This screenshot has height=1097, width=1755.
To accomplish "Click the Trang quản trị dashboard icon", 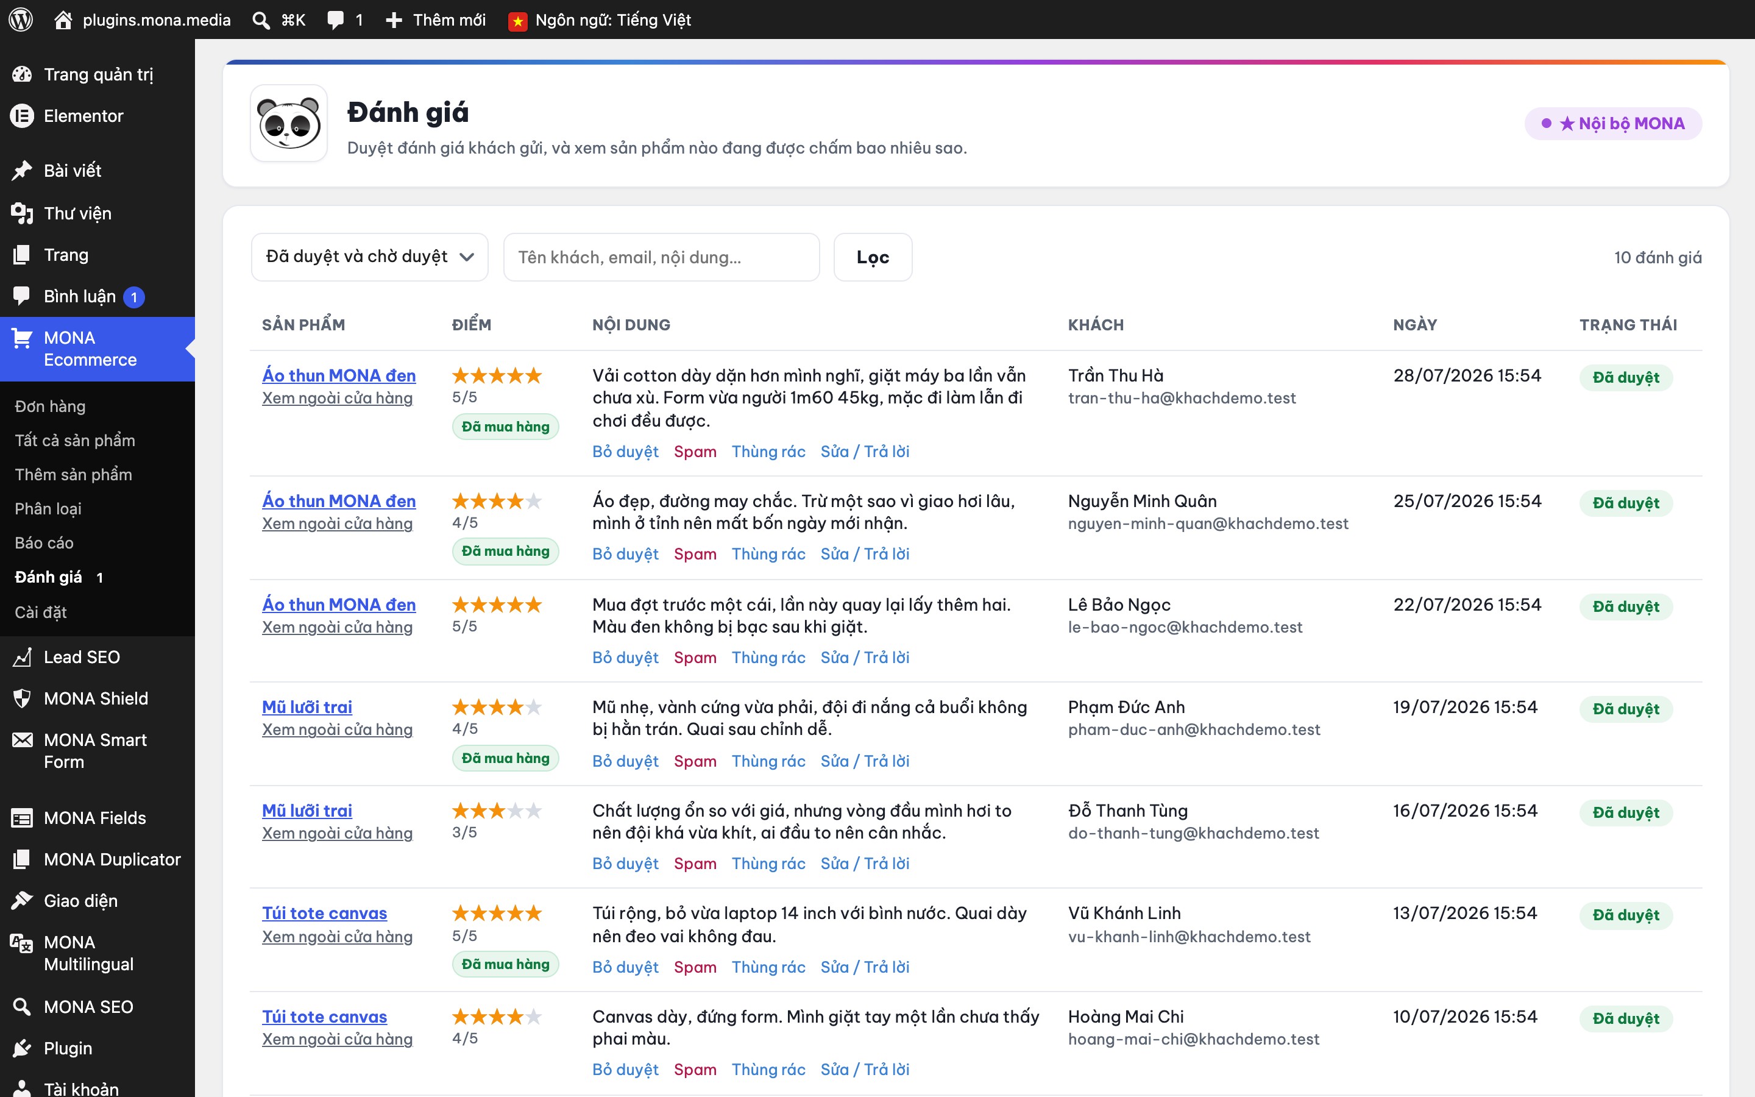I will [x=22, y=74].
